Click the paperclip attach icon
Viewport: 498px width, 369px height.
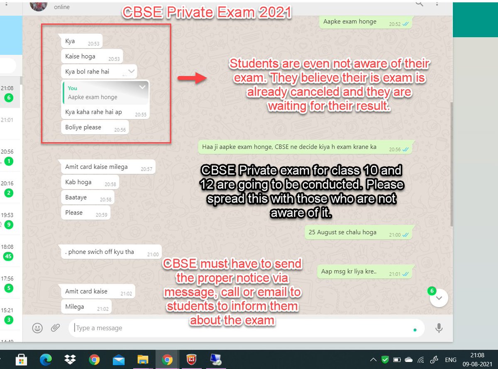click(x=56, y=328)
